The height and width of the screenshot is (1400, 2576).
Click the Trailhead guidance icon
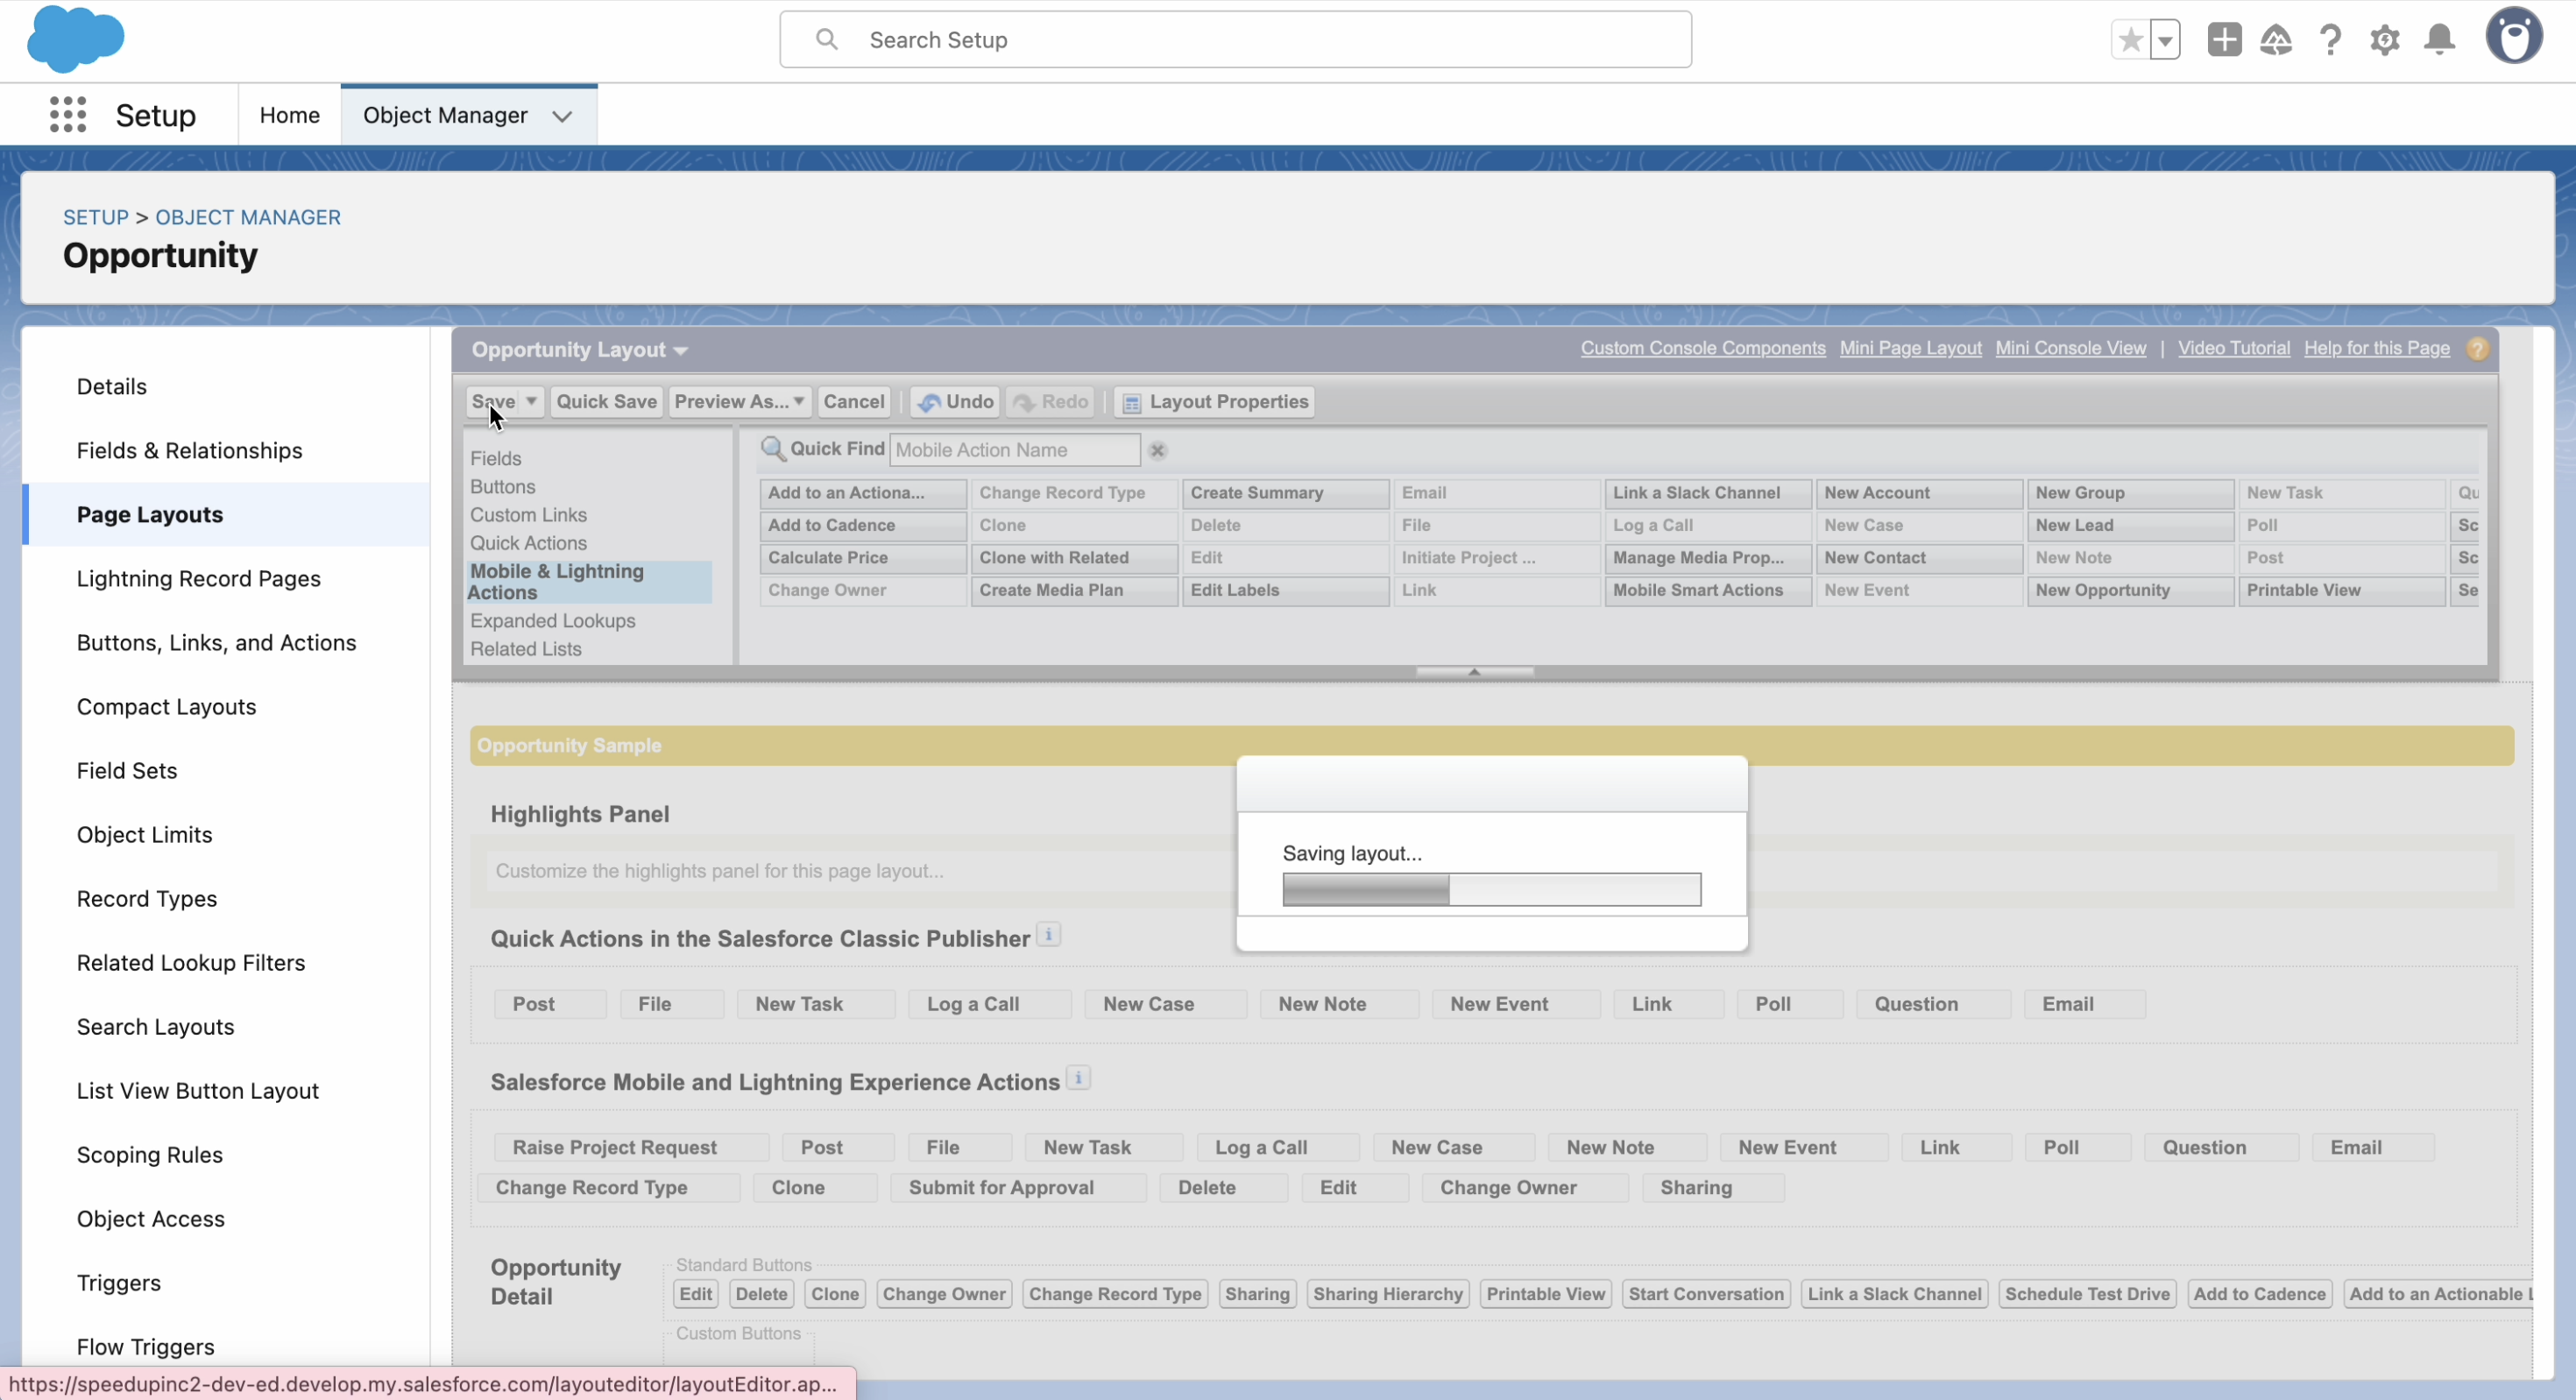coord(2276,40)
